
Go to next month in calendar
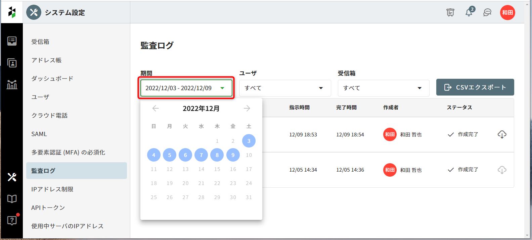pos(247,108)
